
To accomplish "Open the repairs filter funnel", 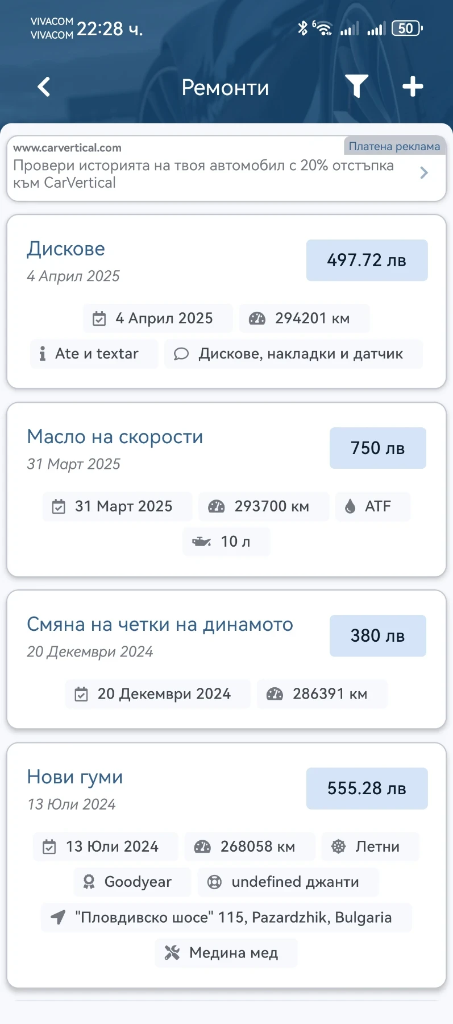I will pos(357,86).
